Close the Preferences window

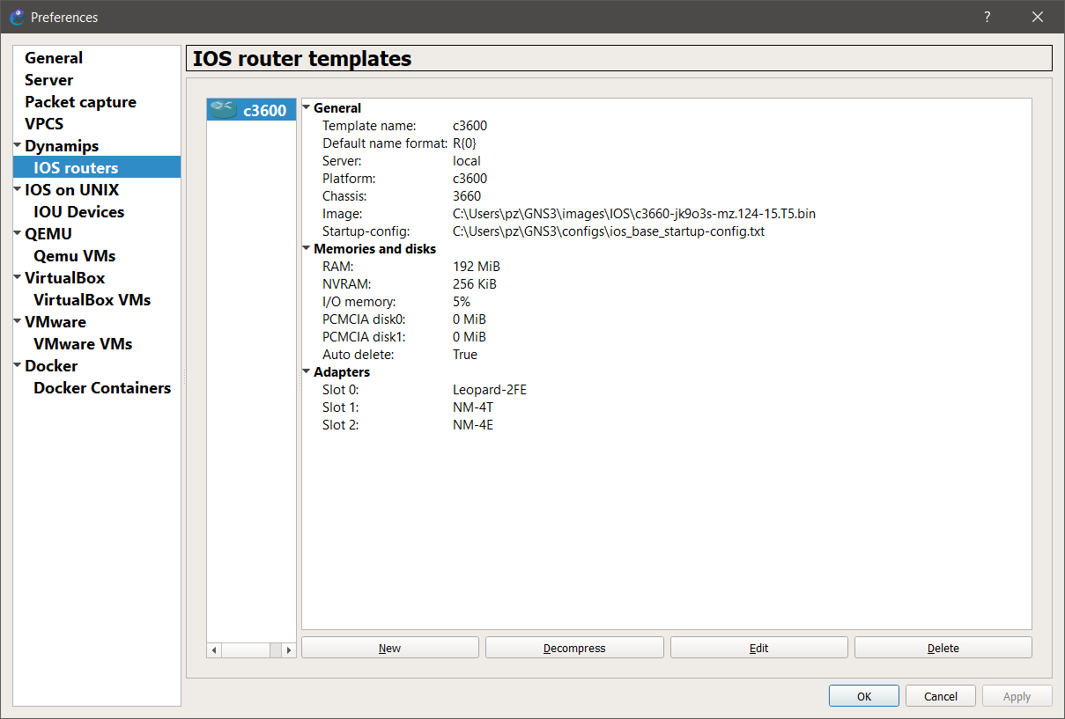(x=1038, y=17)
